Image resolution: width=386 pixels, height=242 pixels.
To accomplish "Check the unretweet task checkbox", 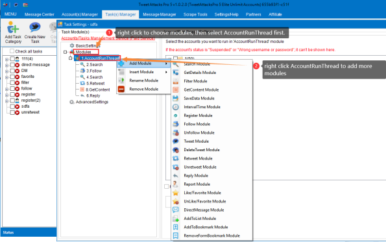I will point(12,112).
